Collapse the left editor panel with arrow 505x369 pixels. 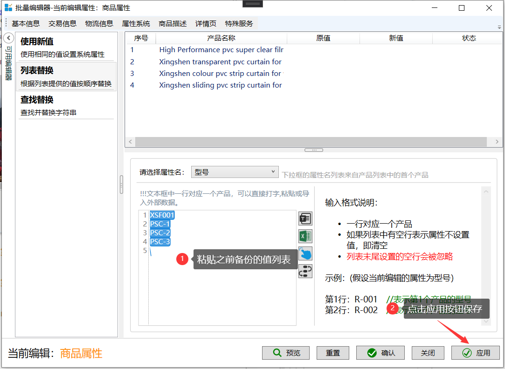click(x=8, y=38)
